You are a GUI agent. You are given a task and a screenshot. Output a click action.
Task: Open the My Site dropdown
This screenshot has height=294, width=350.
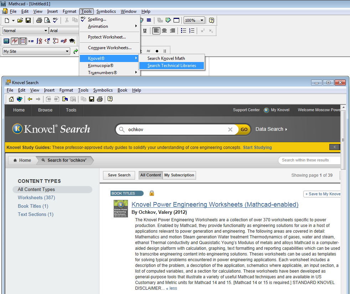coord(67,51)
